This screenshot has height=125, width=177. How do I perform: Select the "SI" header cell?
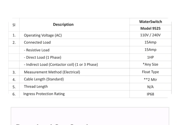pos(14,25)
